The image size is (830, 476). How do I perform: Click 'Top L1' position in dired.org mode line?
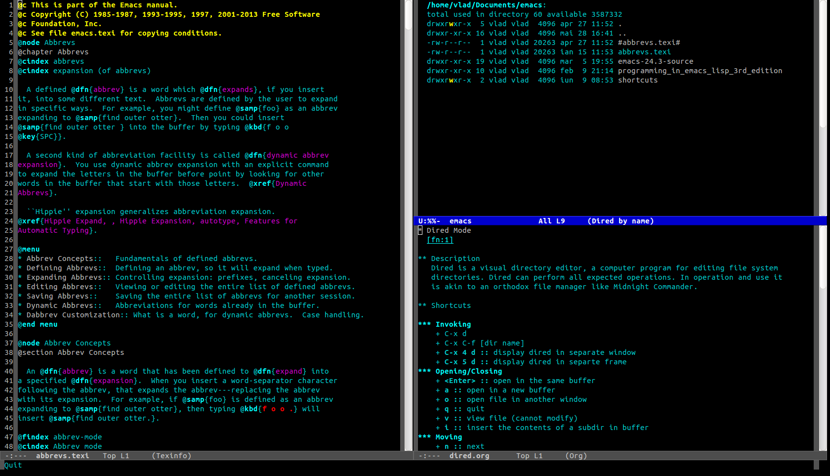coord(529,456)
